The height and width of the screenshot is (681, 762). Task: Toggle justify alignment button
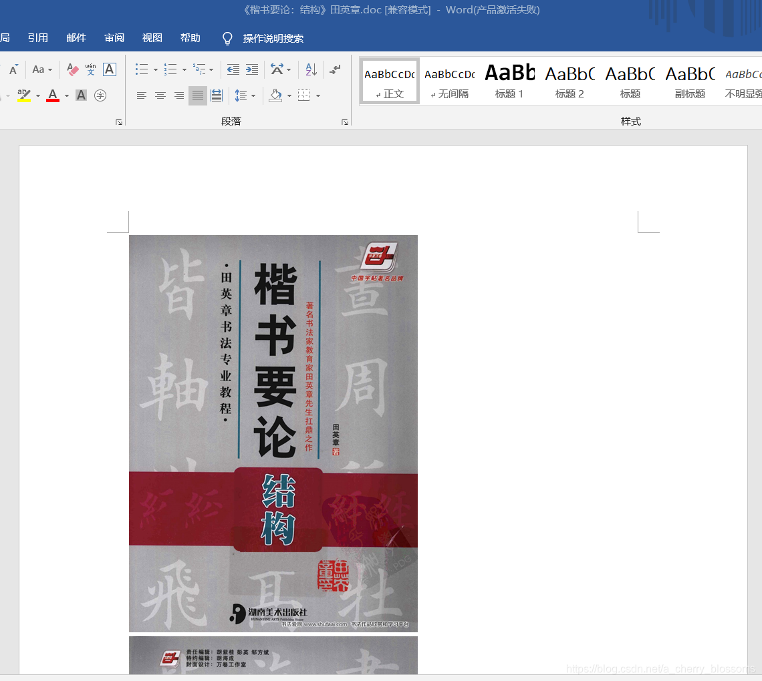[198, 95]
